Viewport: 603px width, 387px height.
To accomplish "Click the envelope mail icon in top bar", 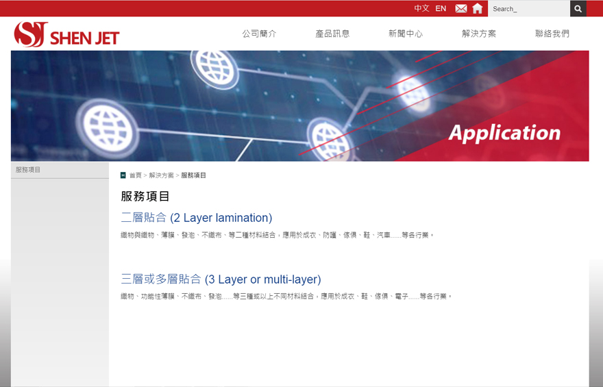I will click(x=461, y=9).
